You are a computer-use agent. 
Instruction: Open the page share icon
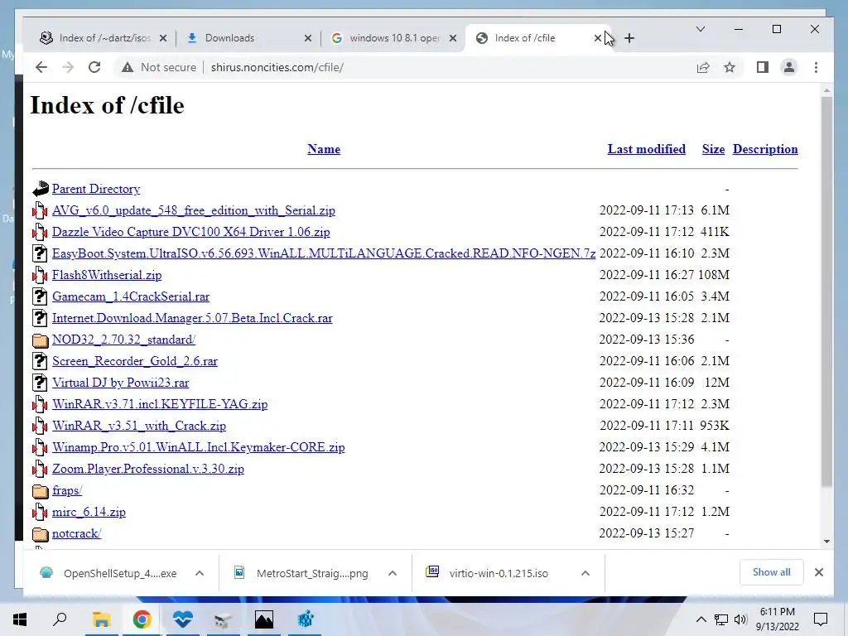[702, 68]
